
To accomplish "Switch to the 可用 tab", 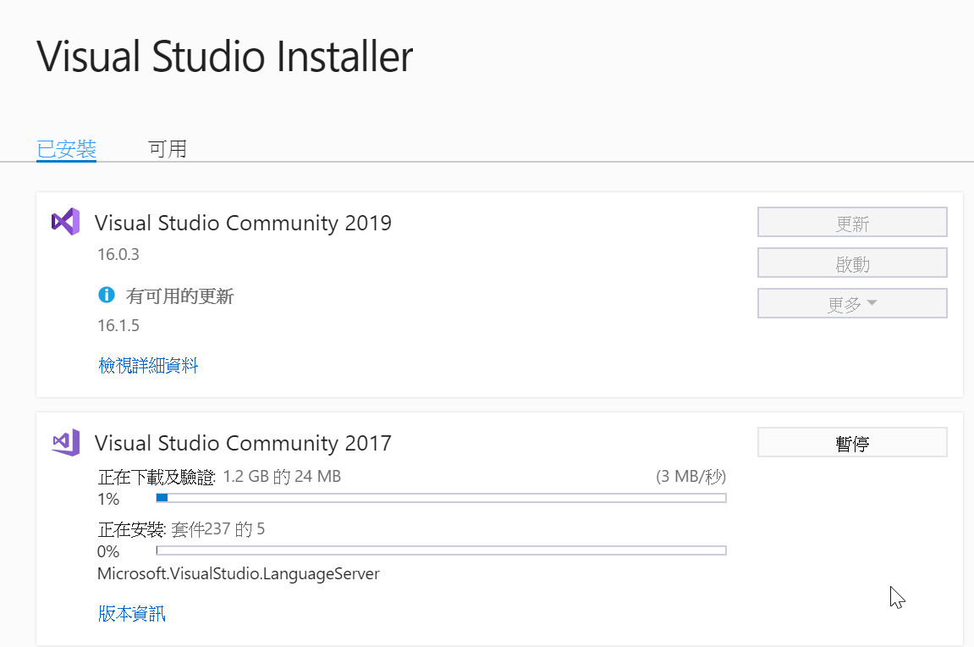I will pyautogui.click(x=167, y=149).
